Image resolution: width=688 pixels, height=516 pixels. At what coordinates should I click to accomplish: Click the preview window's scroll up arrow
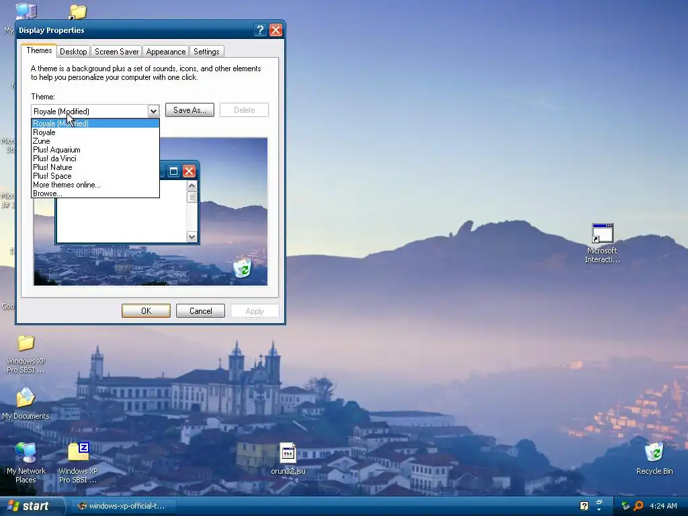pos(191,186)
